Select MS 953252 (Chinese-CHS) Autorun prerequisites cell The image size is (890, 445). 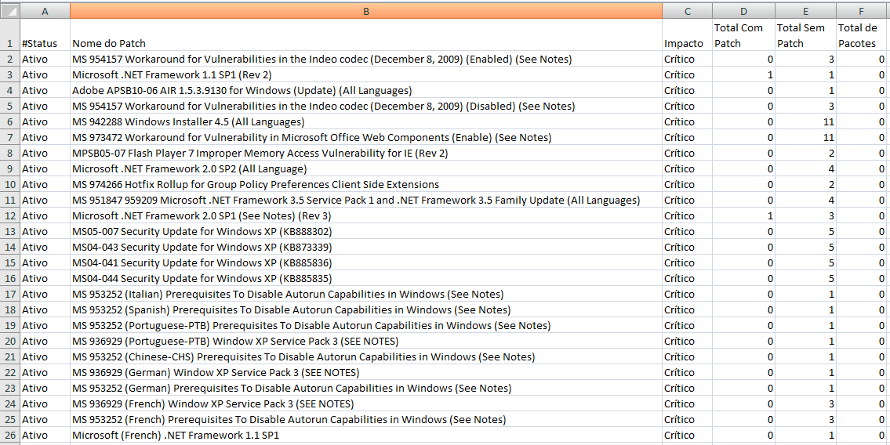click(366, 357)
